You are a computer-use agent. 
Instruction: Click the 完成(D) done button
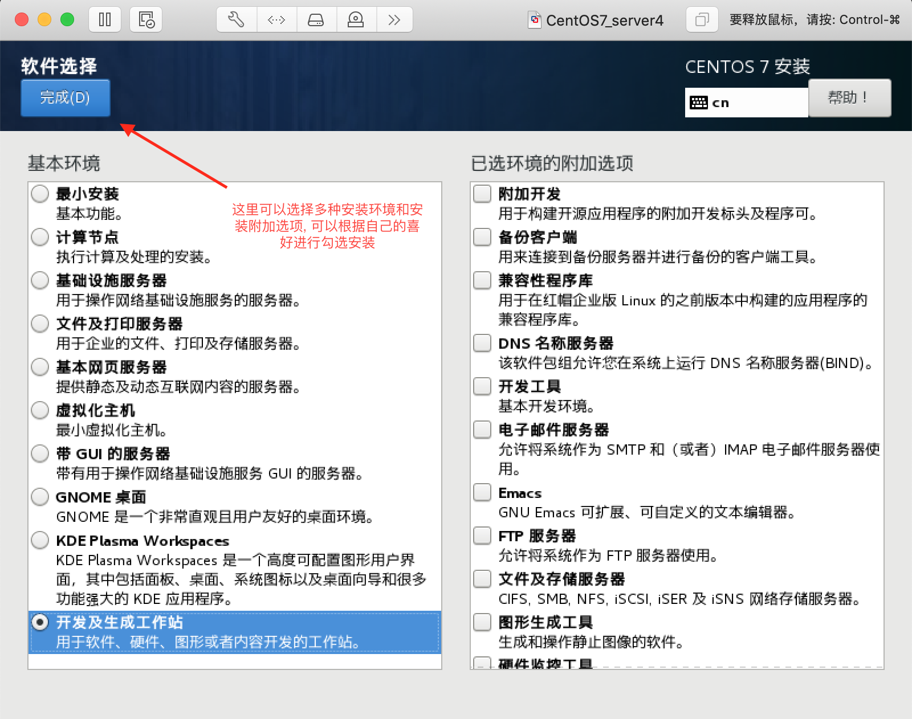pos(65,97)
